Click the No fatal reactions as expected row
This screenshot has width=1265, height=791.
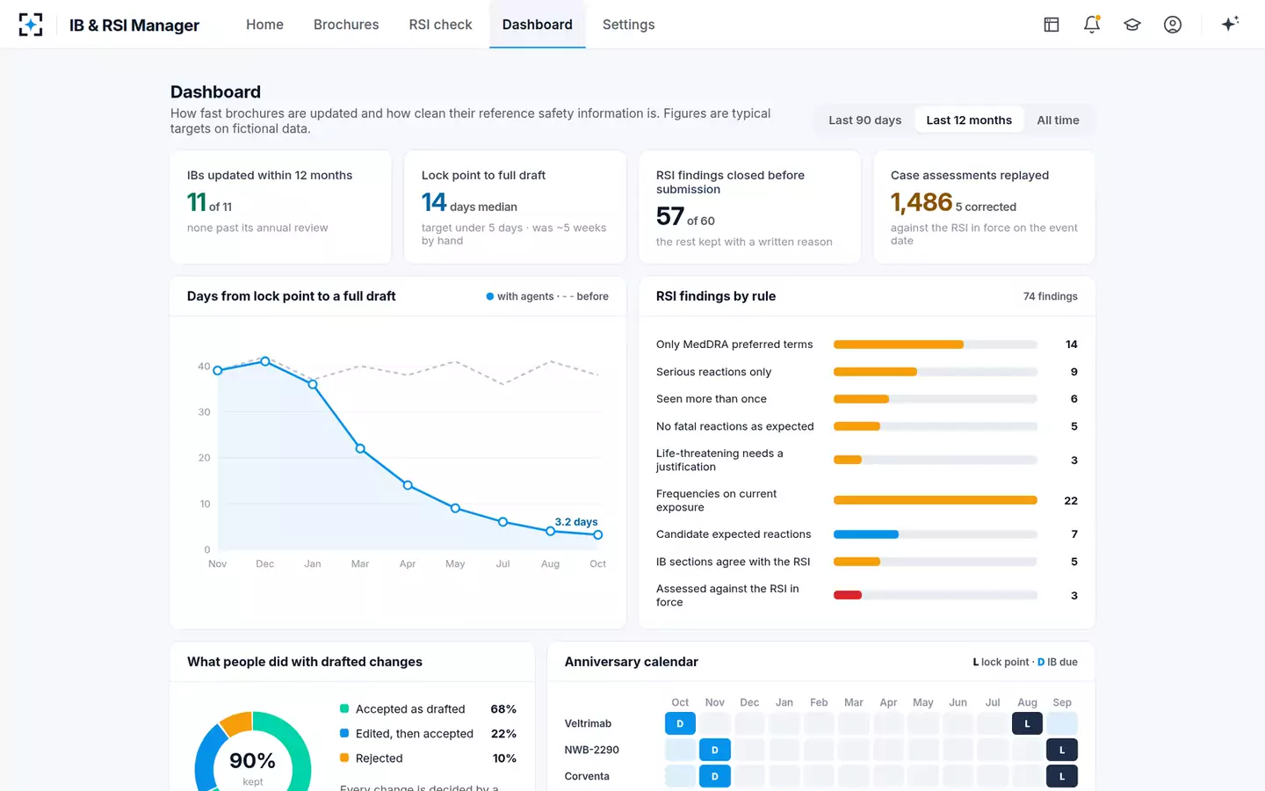pos(867,426)
